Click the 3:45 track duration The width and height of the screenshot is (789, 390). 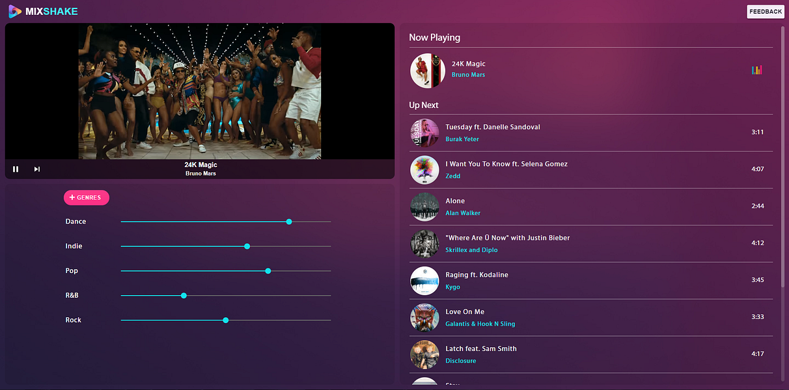click(757, 280)
